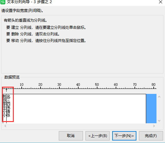
Task: Proceed with 下一步(N) button
Action: tap(124, 136)
